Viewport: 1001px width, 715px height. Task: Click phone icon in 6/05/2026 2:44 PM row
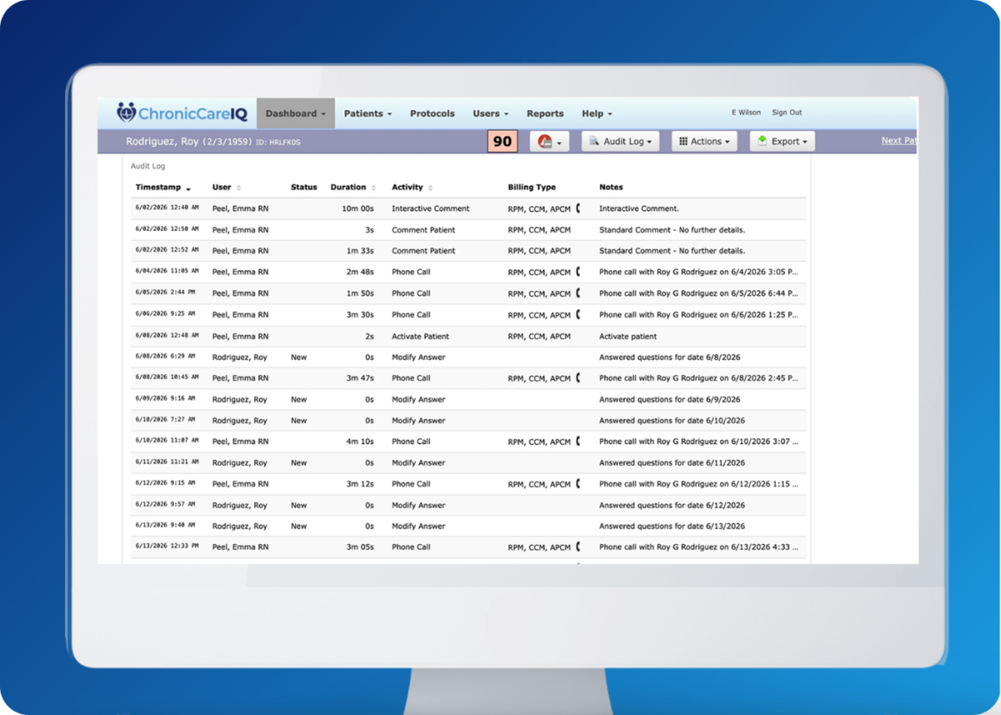(x=578, y=293)
